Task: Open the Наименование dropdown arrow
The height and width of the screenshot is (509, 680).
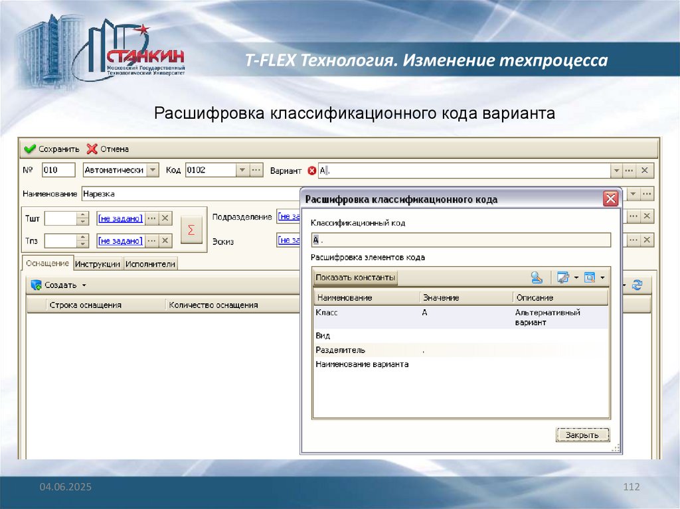Action: pos(633,194)
